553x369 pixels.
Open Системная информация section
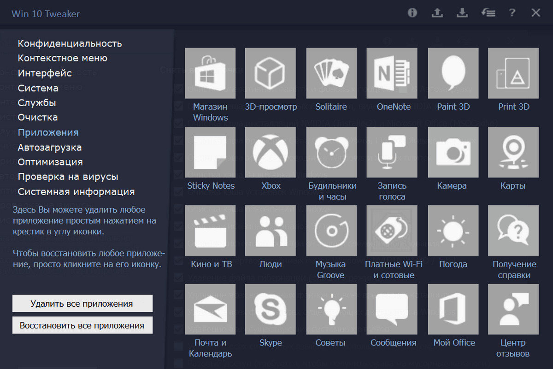[76, 191]
